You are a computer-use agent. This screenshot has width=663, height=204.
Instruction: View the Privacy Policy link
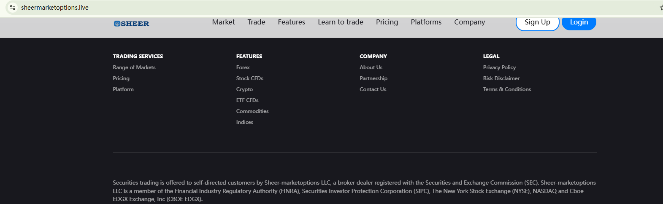(x=499, y=67)
